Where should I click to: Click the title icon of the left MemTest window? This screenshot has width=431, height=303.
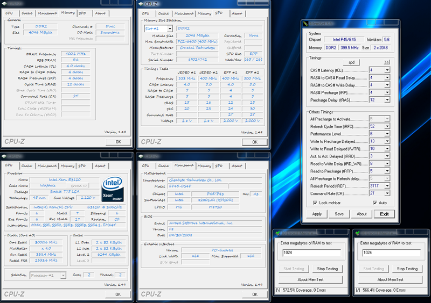[277, 233]
